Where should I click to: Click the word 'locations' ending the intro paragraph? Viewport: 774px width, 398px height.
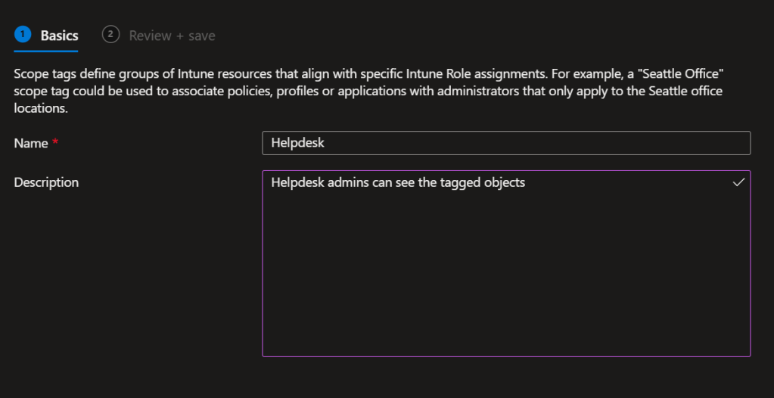(x=41, y=108)
